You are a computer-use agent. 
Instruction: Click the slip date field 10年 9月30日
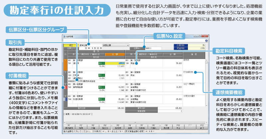point(90,48)
